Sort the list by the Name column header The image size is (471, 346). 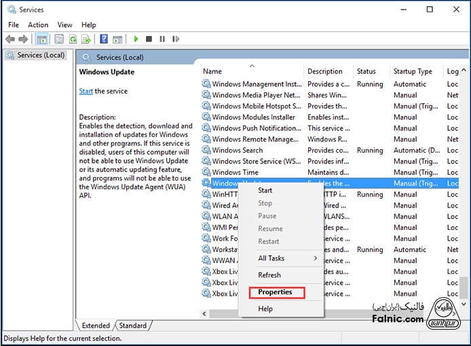tap(212, 71)
